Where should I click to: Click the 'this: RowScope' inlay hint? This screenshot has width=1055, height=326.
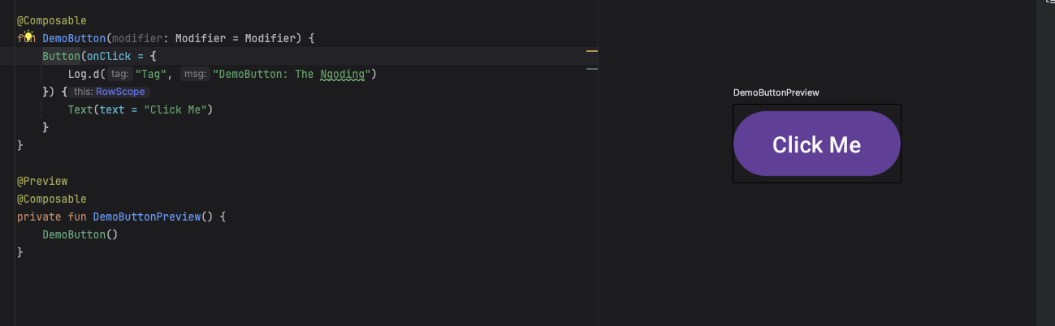pos(109,92)
